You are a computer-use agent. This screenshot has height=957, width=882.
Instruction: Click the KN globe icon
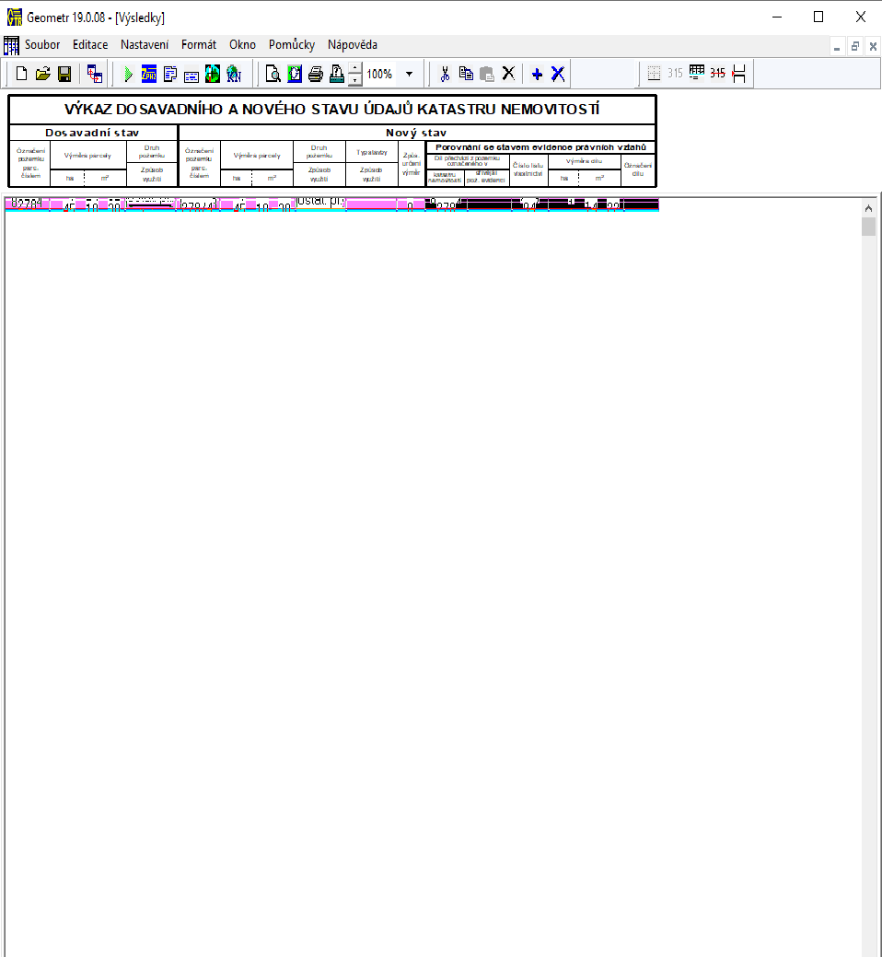pos(233,74)
